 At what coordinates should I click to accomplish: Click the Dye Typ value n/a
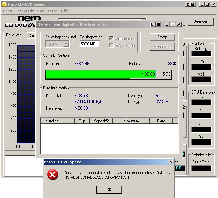pyautogui.click(x=159, y=96)
